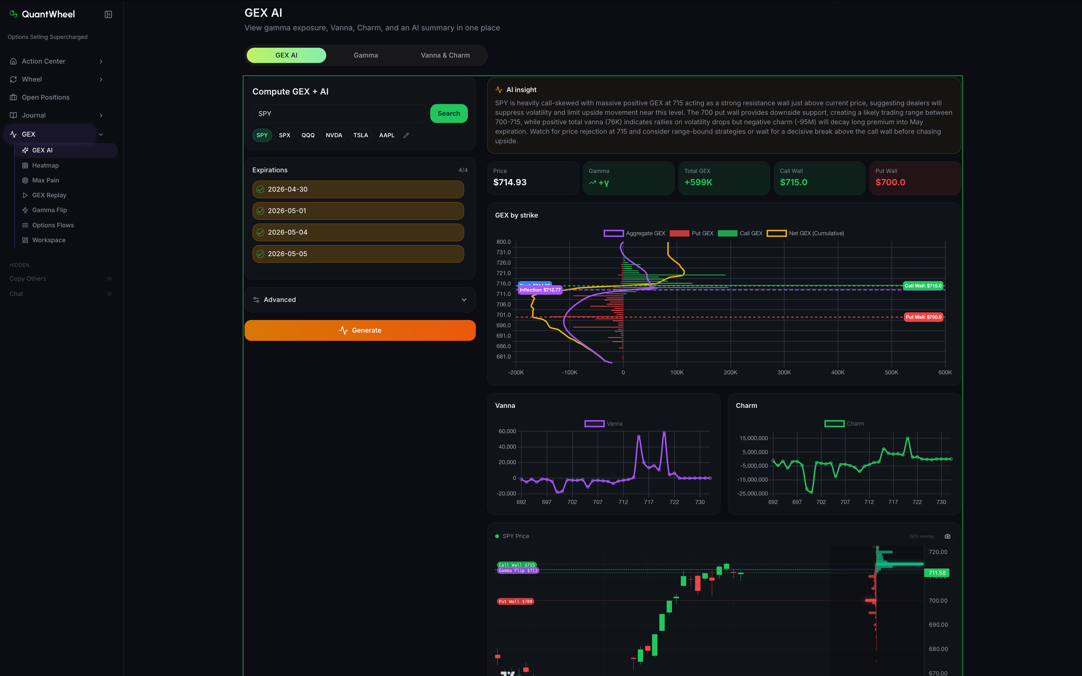1082x676 pixels.
Task: Toggle the 2026-05-01 expiration
Action: coord(358,211)
